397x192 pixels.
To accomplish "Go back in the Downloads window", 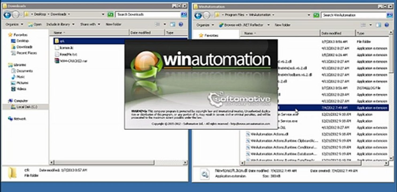I will click(7, 15).
